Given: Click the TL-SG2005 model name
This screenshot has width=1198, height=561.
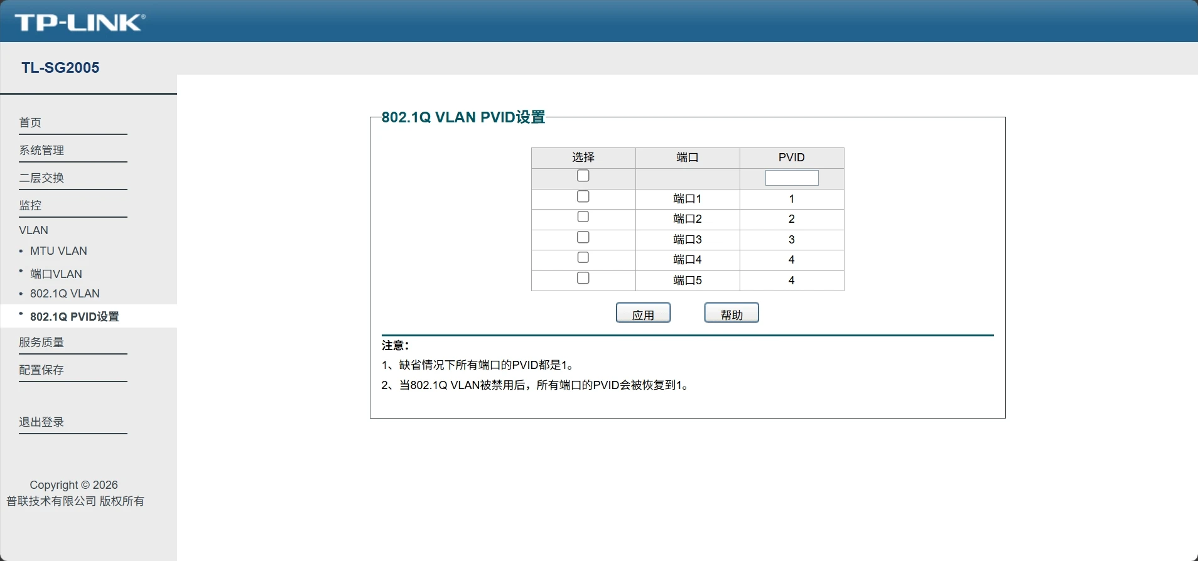Looking at the screenshot, I should [x=60, y=68].
